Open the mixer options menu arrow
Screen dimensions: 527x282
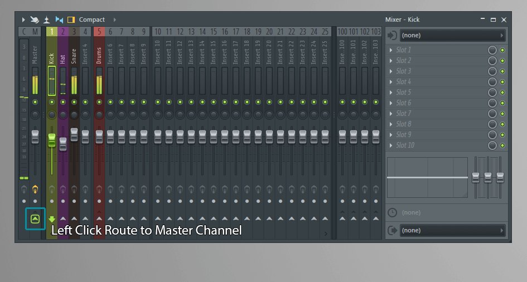tap(23, 20)
